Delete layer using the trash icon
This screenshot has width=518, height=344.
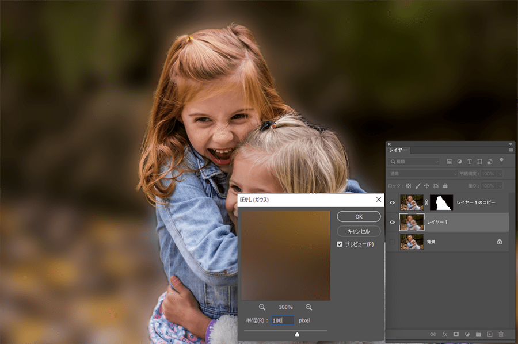pyautogui.click(x=501, y=334)
